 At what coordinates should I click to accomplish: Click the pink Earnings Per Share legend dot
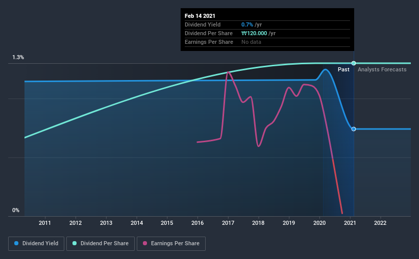point(145,243)
